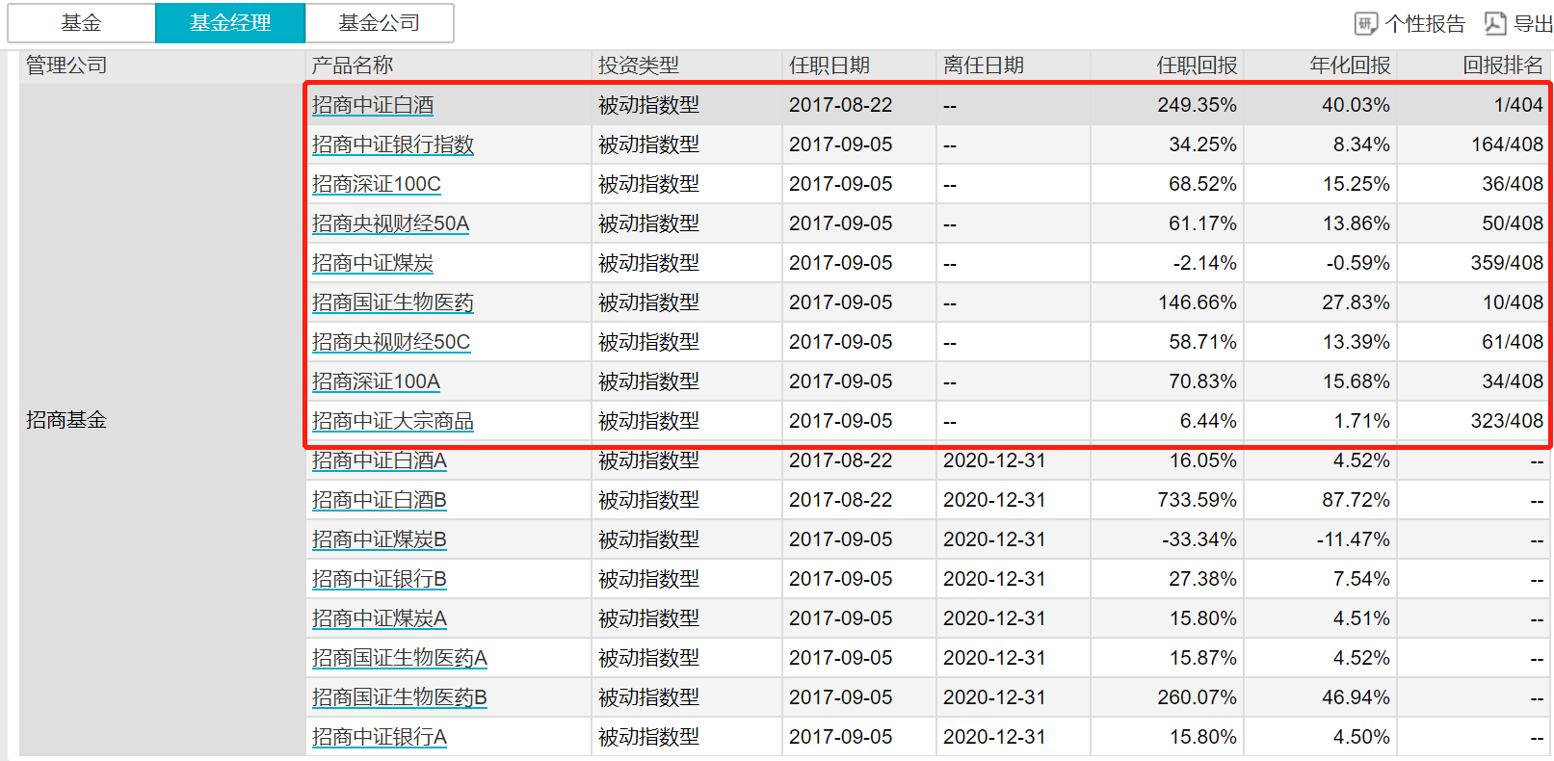Click the 招商中证白酒B fund link
Screen dimensions: 1554x761
[380, 500]
